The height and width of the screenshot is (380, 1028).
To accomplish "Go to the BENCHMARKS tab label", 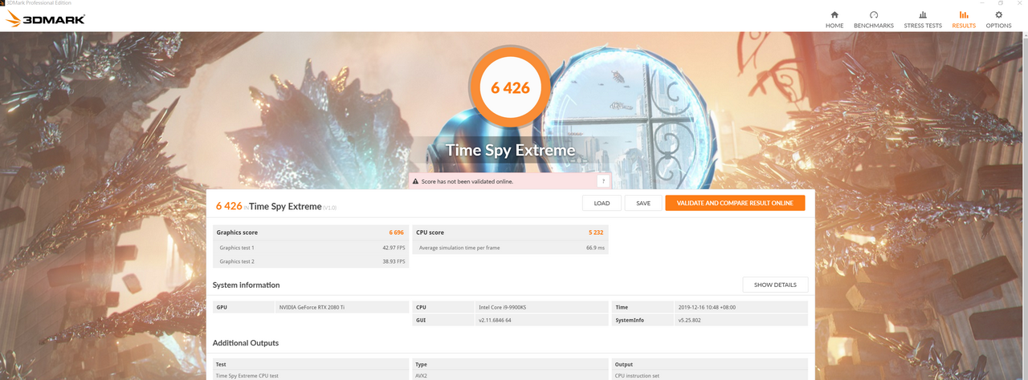I will pyautogui.click(x=874, y=26).
